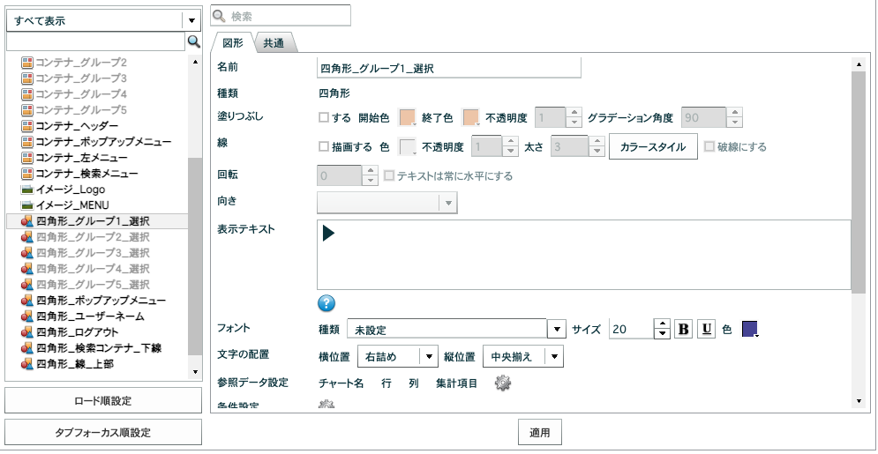This screenshot has width=878, height=454.
Task: Toggle the bold B font button
Action: point(683,330)
